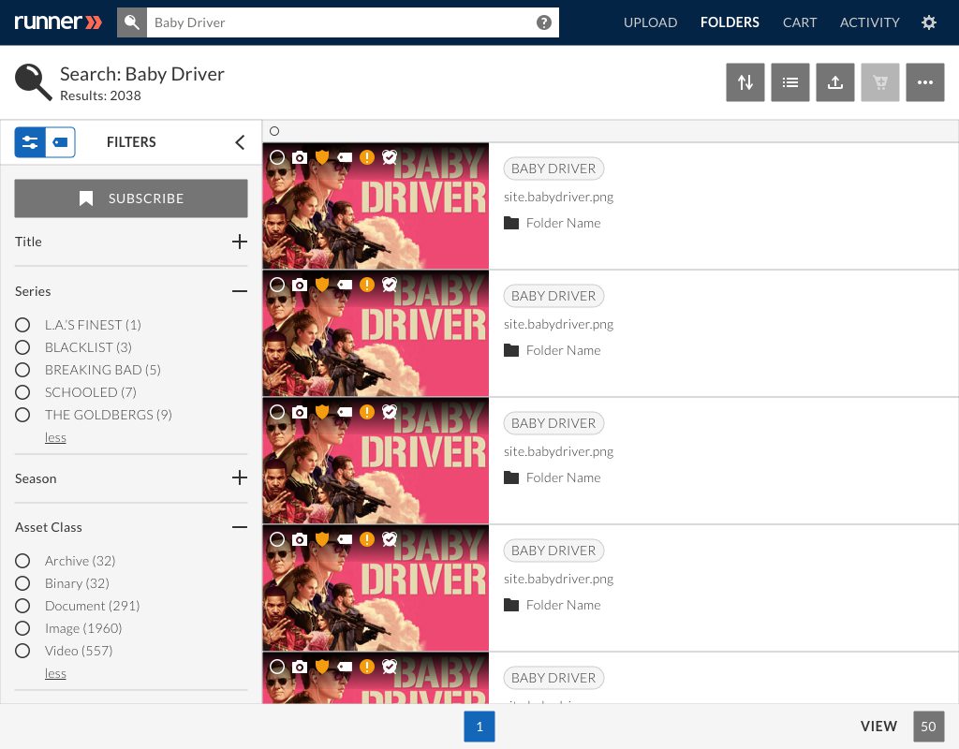Select first result's circle checkbox
959x749 pixels.
point(277,157)
